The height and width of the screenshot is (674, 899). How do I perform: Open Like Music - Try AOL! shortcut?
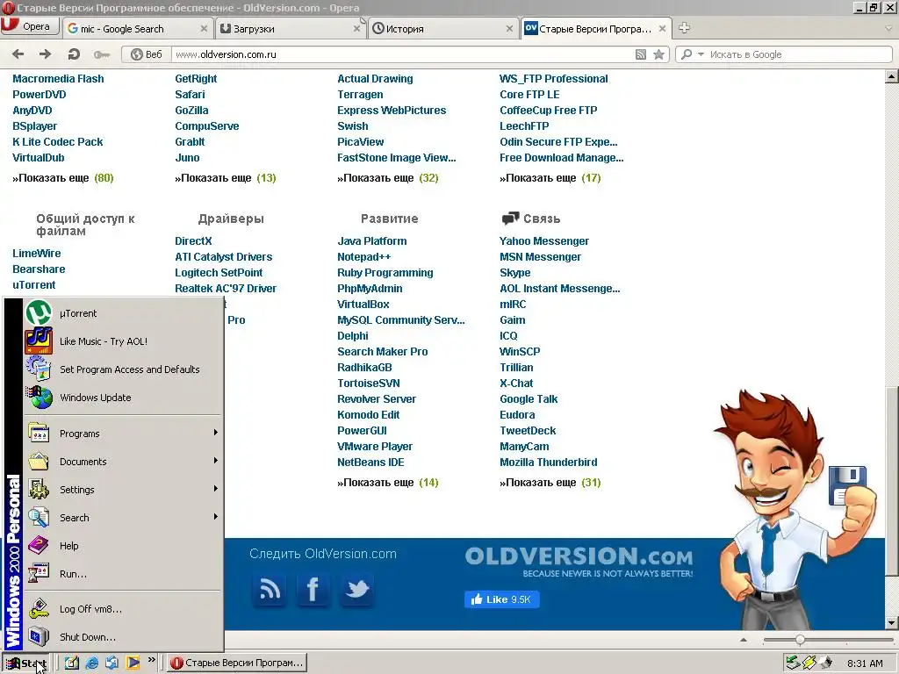[123, 341]
